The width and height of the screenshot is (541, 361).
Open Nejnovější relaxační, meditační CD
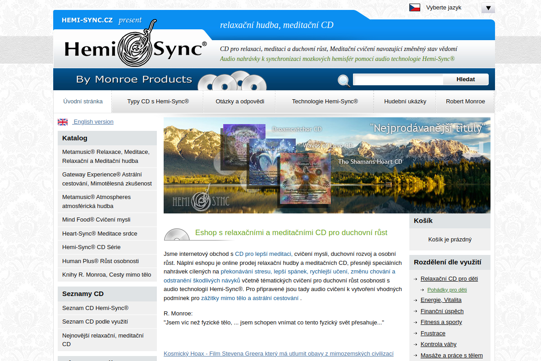(107, 340)
